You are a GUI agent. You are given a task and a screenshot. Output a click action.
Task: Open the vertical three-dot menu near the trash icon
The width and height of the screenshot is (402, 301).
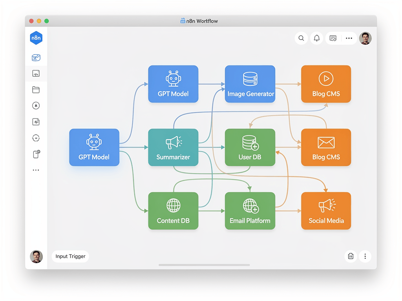click(365, 256)
